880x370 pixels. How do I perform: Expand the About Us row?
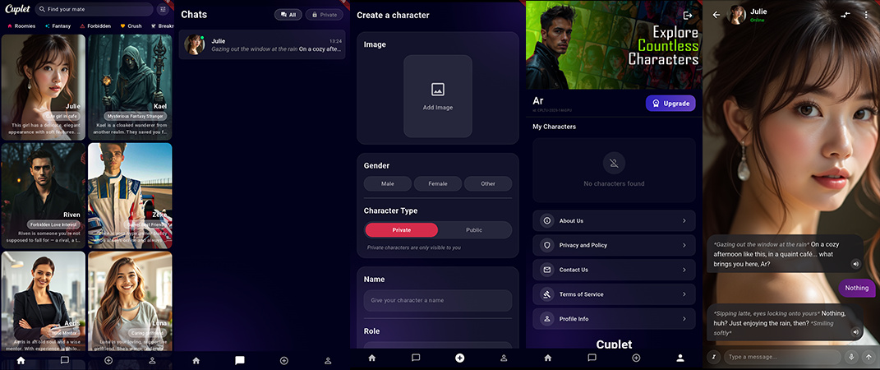(x=614, y=220)
